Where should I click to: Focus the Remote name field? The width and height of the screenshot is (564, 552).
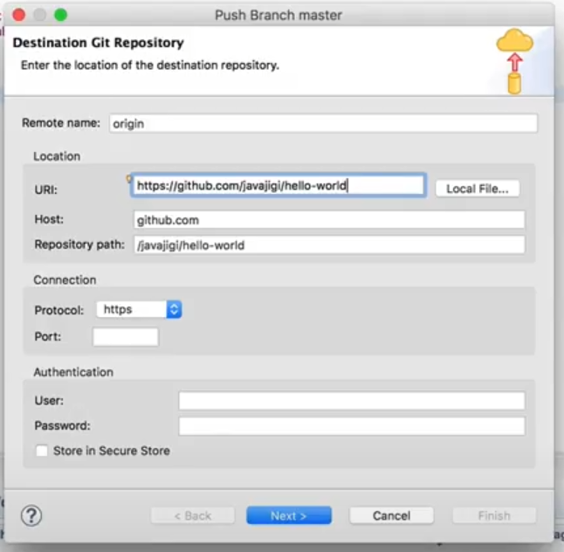pyautogui.click(x=323, y=123)
